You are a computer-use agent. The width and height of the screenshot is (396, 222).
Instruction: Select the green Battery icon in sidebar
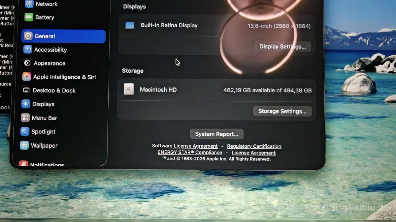29,17
